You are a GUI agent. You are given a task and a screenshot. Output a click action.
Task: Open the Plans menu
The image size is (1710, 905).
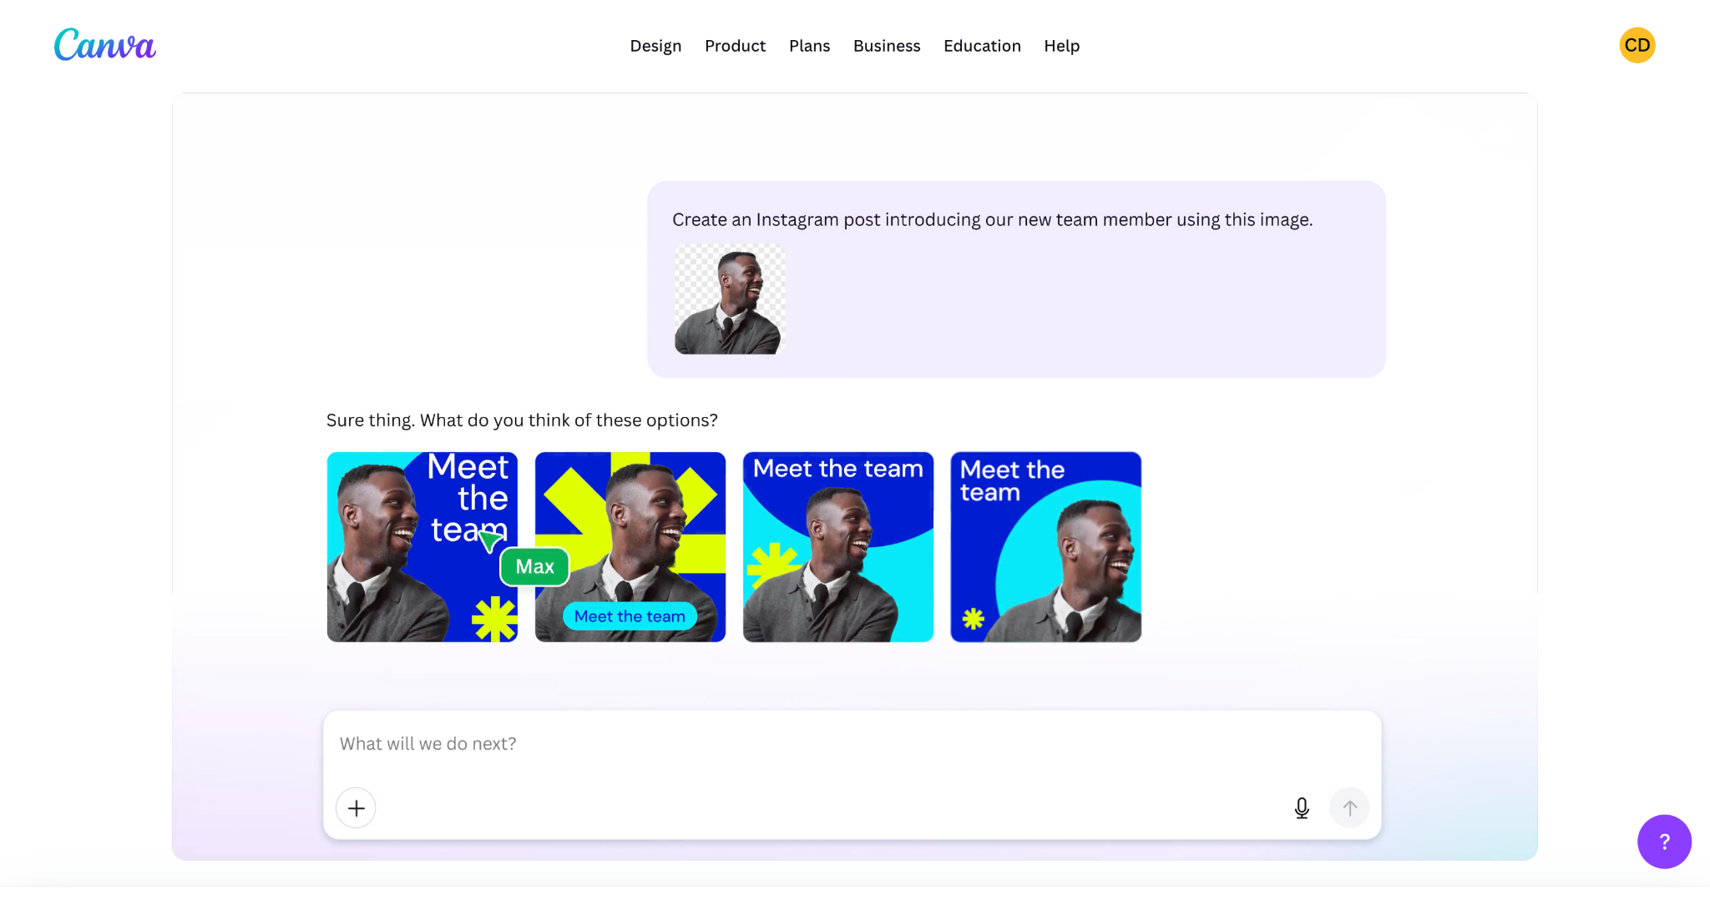(x=809, y=46)
